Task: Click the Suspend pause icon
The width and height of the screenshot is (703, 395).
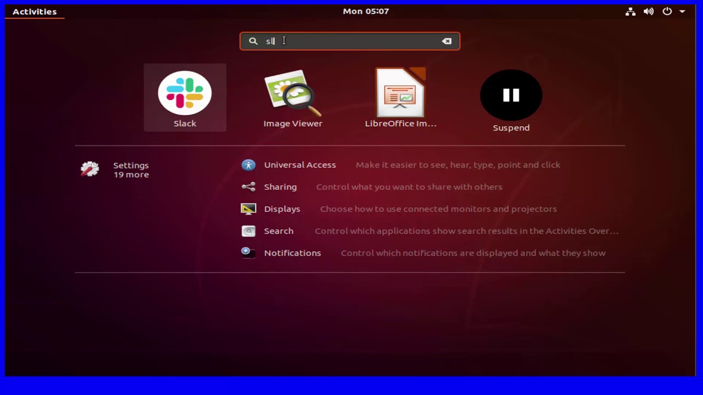Action: (x=511, y=95)
